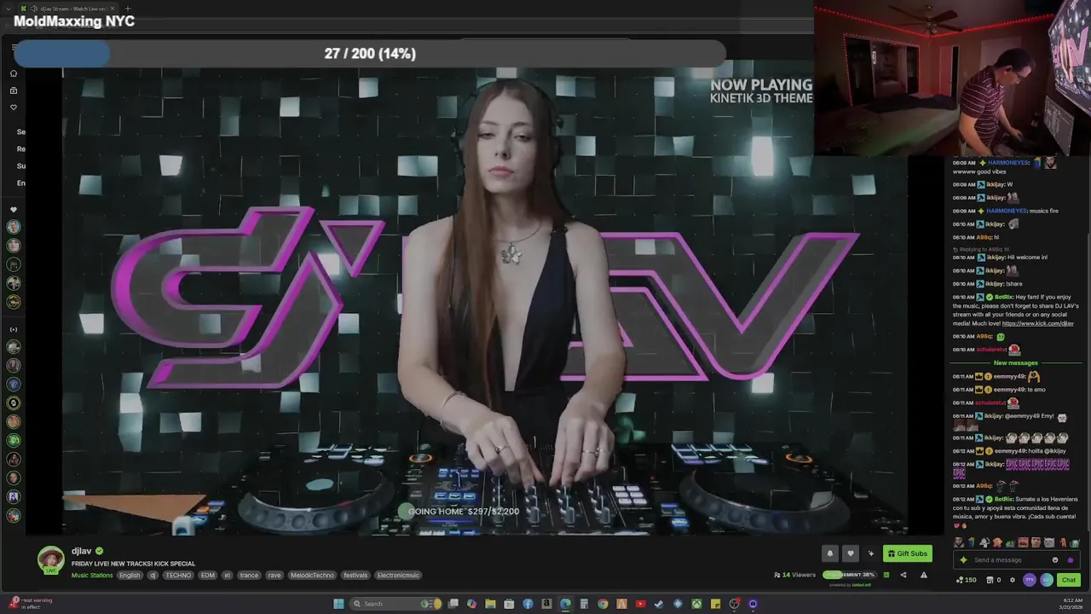Select the Electronicmuic tag

coord(398,576)
